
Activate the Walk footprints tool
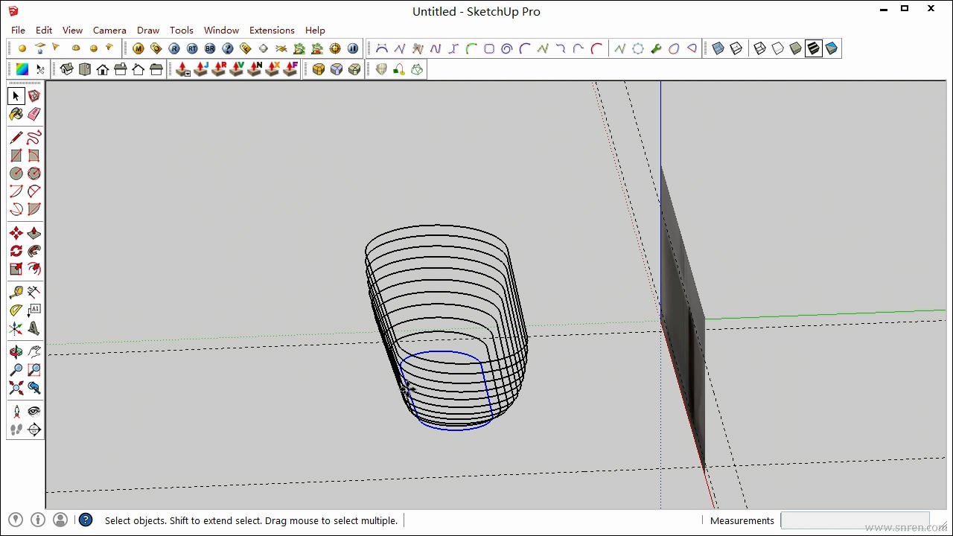(x=16, y=430)
